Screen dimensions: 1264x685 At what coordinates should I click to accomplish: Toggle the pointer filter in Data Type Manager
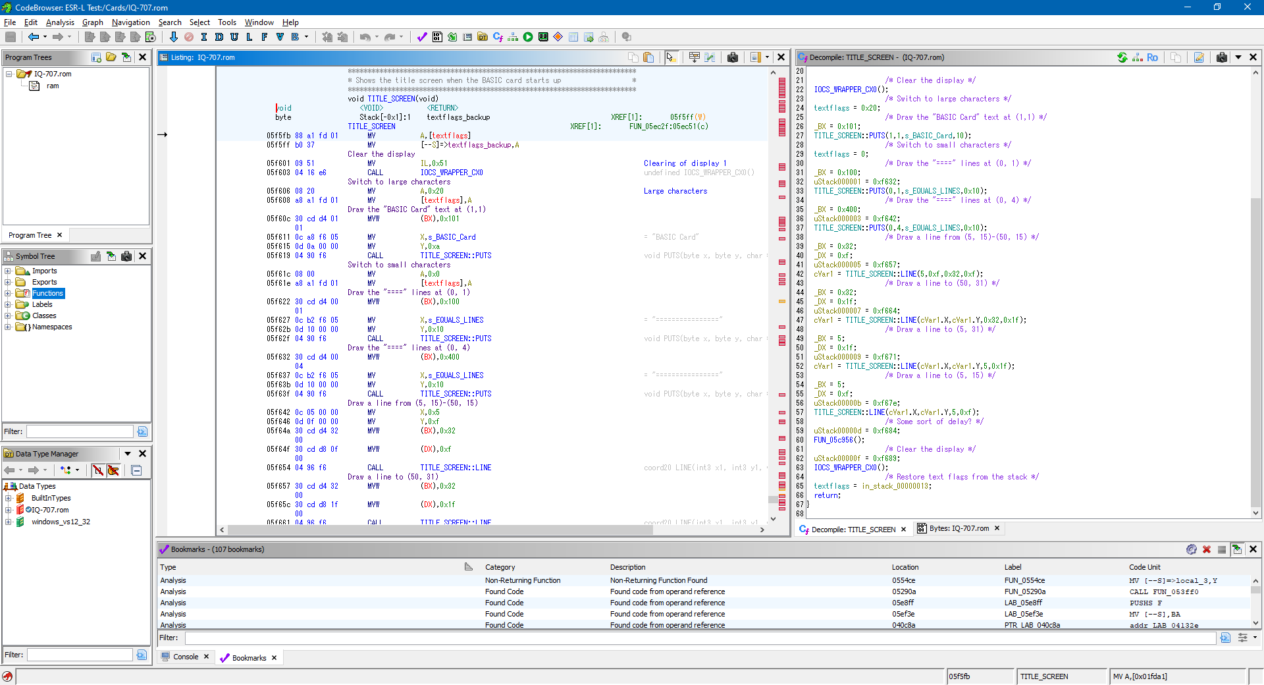pos(113,470)
